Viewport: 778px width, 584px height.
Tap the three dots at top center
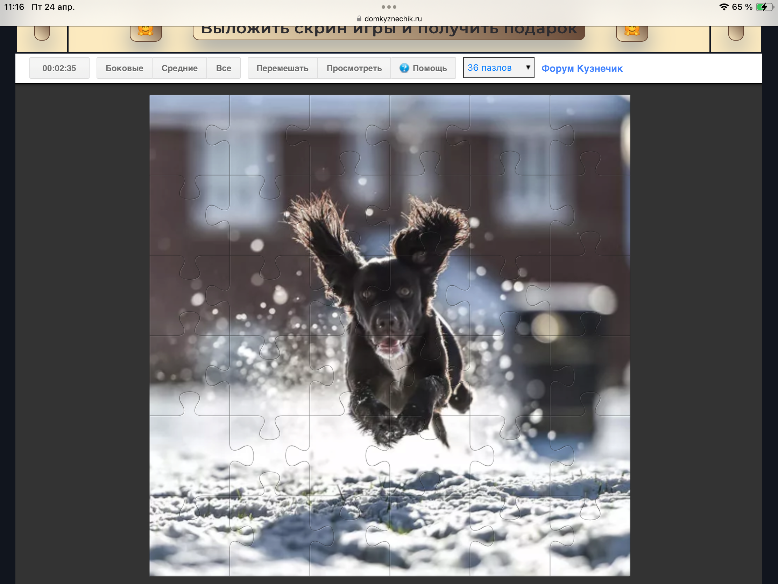pos(389,7)
